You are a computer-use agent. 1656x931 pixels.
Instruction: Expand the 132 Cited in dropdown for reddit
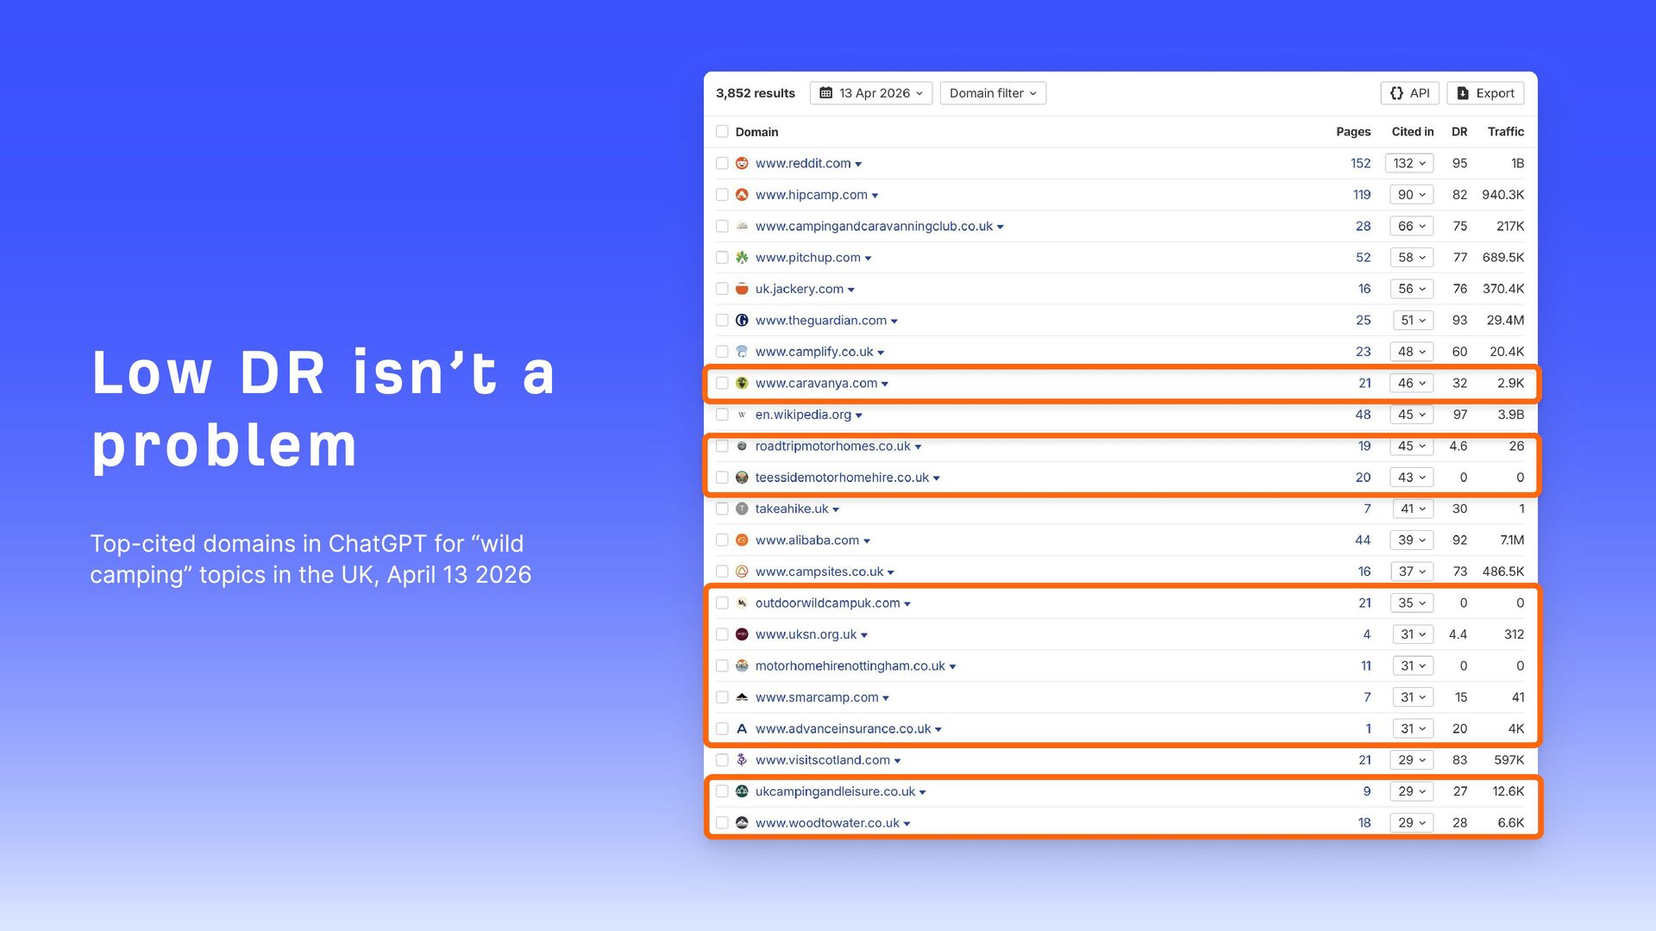click(1409, 163)
